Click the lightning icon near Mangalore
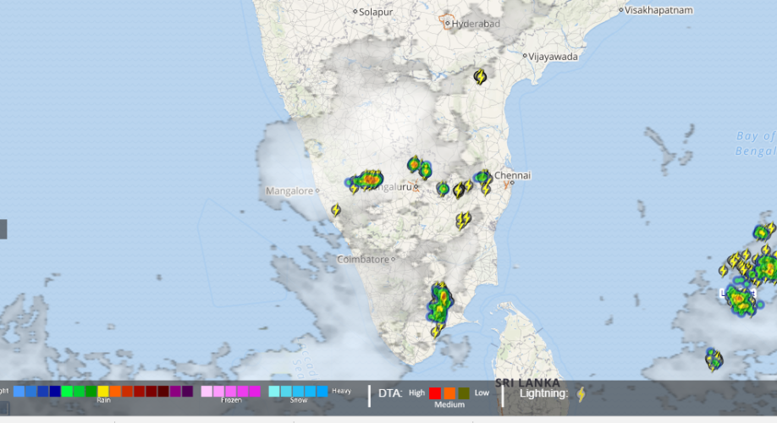 [x=335, y=210]
